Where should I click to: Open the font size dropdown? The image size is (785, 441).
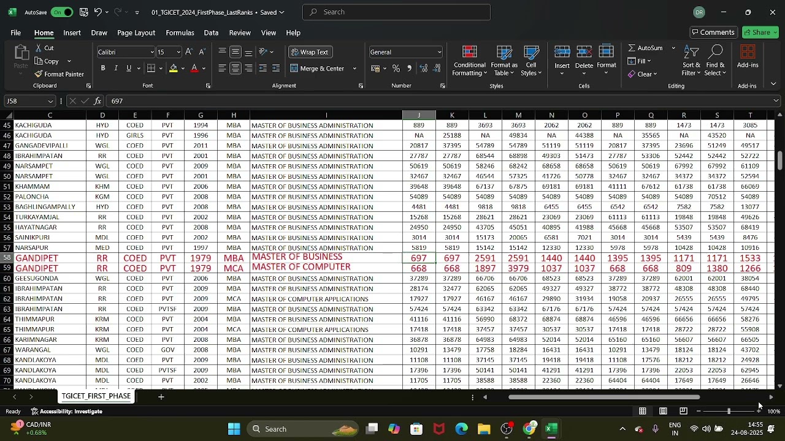pyautogui.click(x=178, y=52)
